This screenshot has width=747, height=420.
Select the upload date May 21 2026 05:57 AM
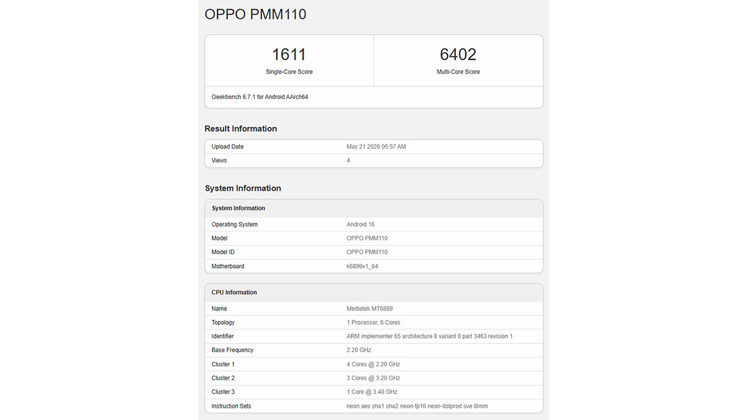376,147
